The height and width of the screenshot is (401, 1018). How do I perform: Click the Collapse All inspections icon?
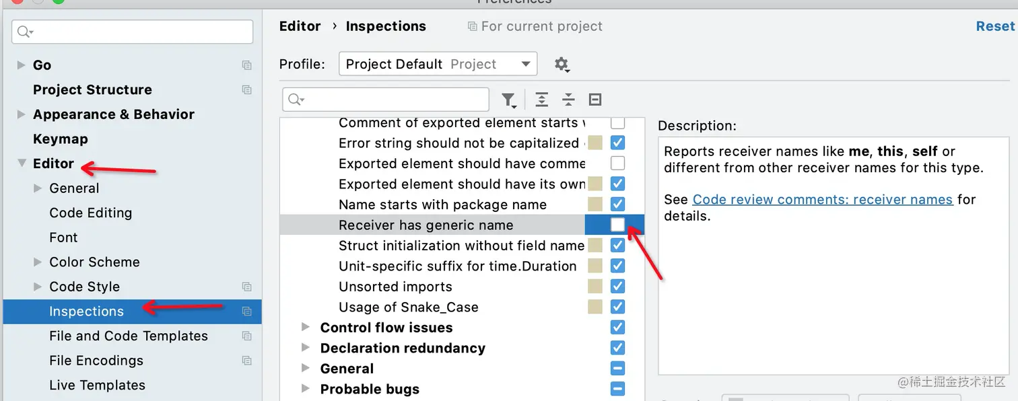tap(568, 100)
